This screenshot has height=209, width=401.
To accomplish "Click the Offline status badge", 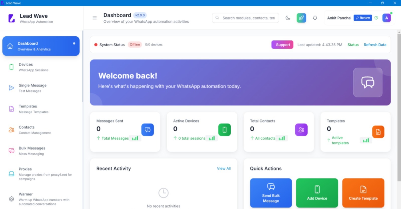I will coord(135,45).
